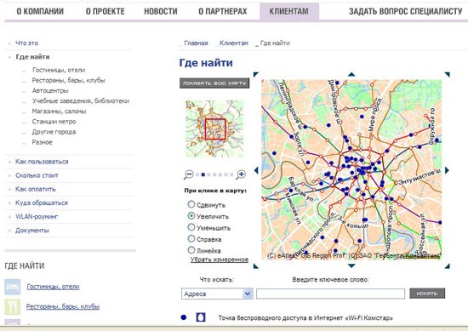Open Задать вопрос специалисту tab
Image resolution: width=468 pixels, height=331 pixels.
click(x=406, y=11)
